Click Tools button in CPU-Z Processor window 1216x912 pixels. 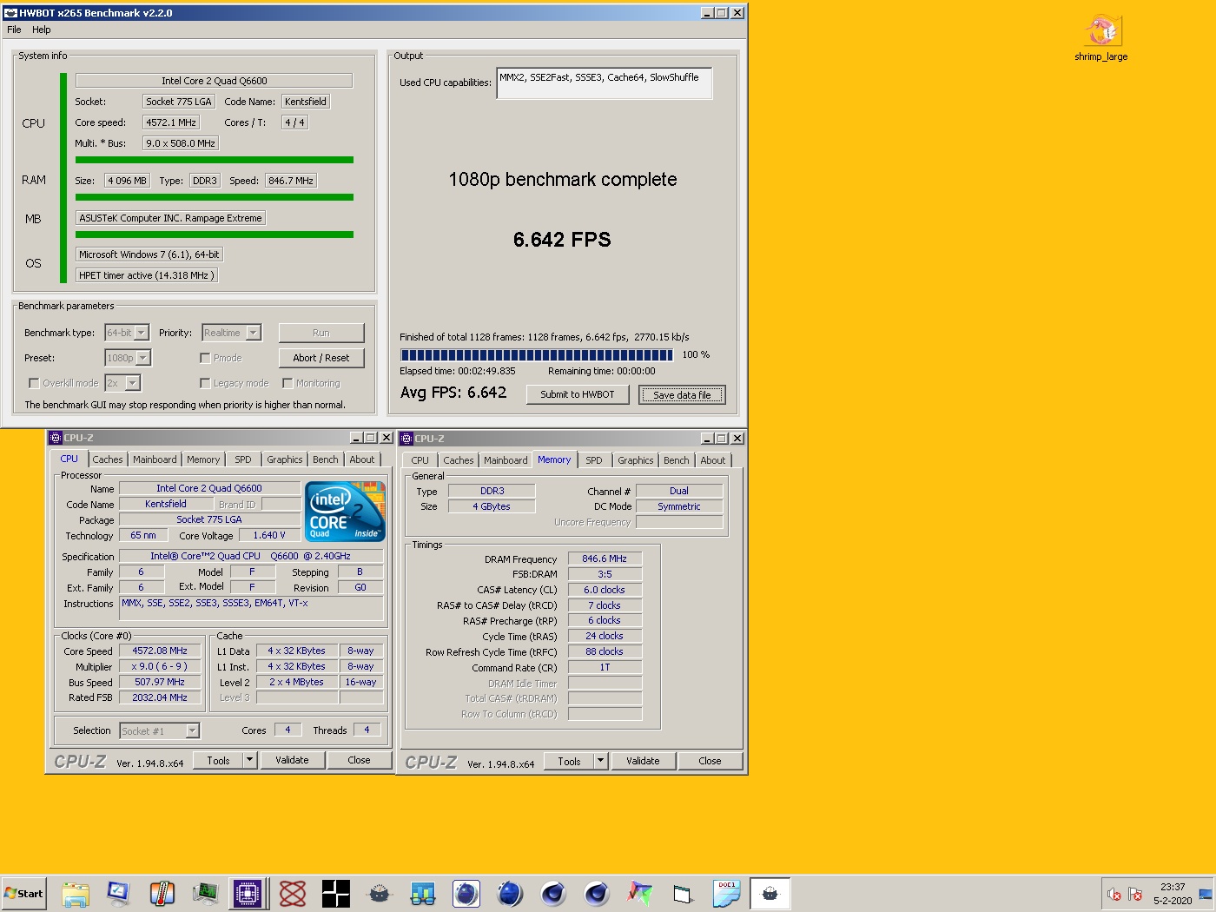[219, 760]
